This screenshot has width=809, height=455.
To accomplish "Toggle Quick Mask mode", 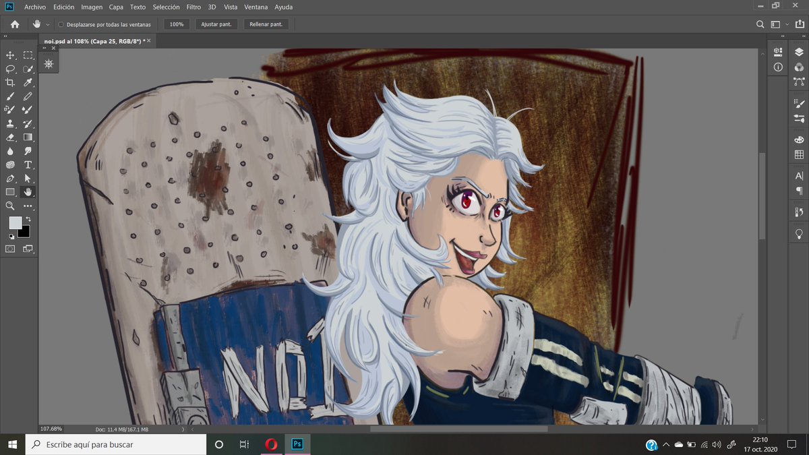I will click(x=10, y=249).
